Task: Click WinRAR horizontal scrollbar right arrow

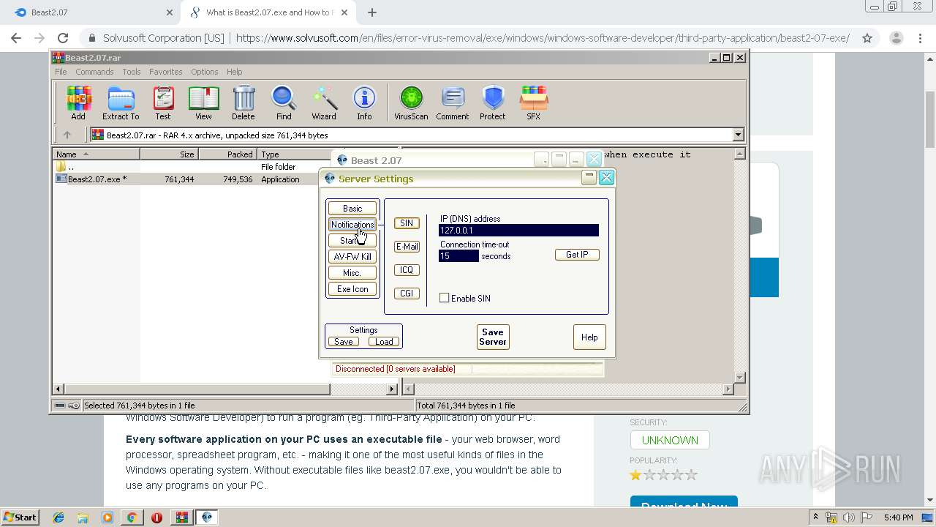Action: pos(392,389)
